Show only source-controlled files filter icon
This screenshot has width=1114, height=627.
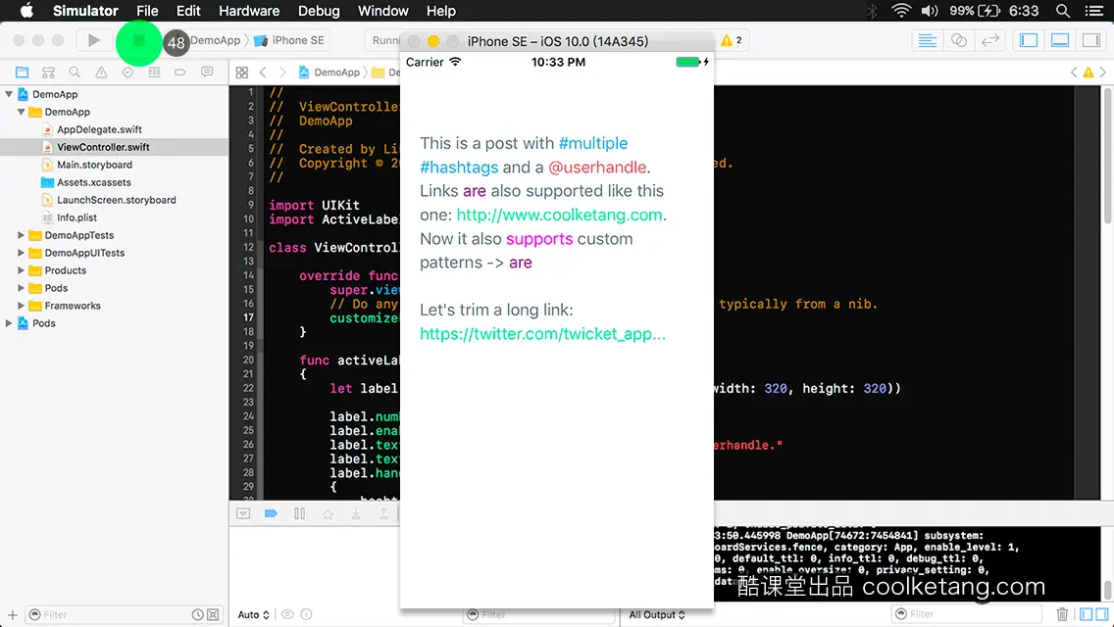click(x=213, y=615)
